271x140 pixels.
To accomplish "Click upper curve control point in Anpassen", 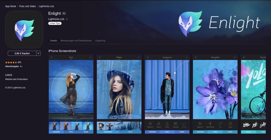I will pos(175,73).
